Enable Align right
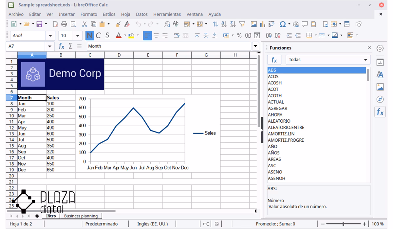393x229 pixels. tap(165, 35)
